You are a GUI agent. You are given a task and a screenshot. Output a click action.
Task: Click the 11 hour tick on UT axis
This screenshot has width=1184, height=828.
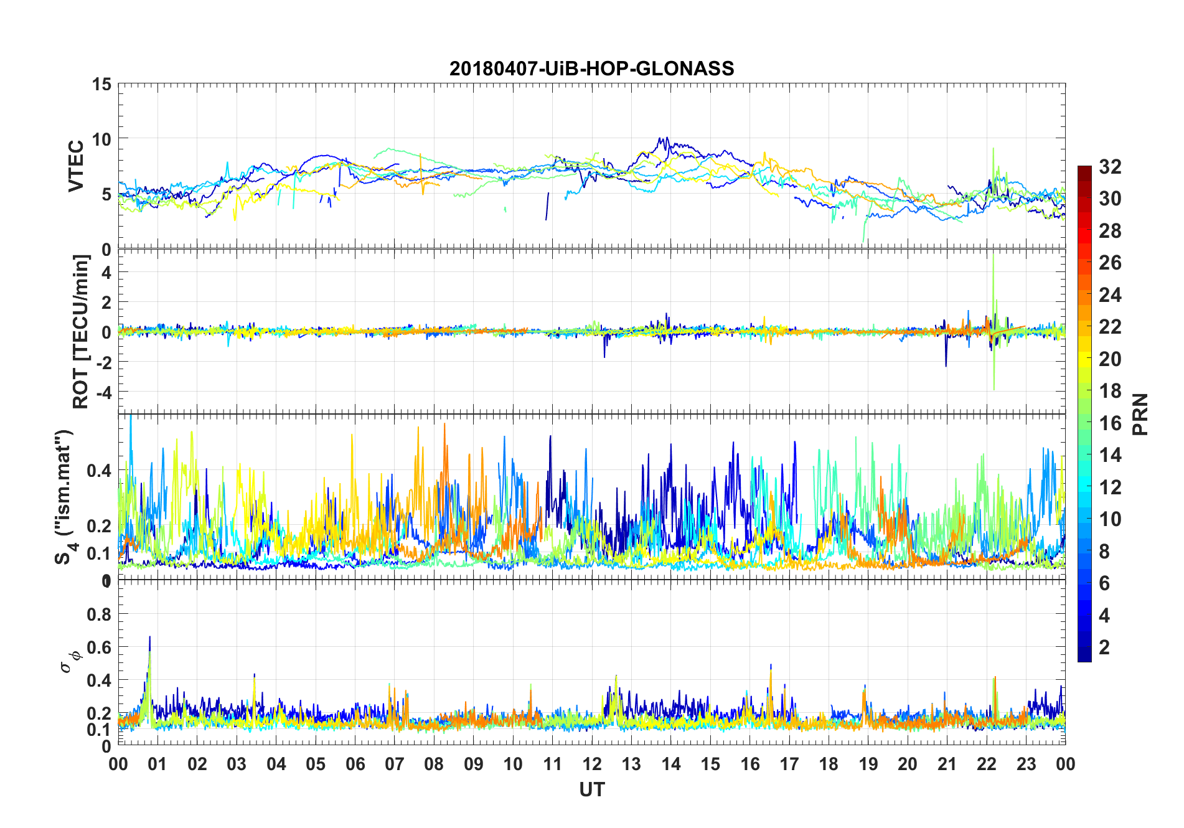[x=553, y=764]
